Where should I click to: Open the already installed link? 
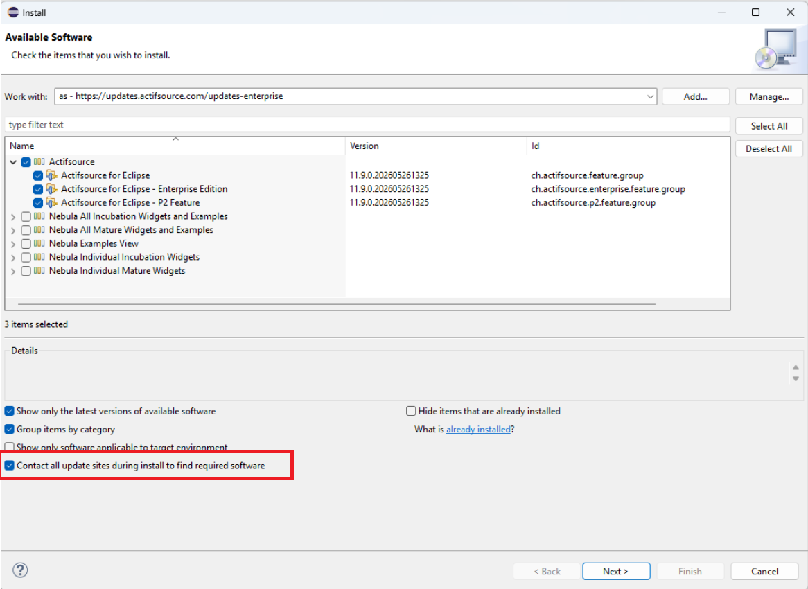pyautogui.click(x=478, y=429)
